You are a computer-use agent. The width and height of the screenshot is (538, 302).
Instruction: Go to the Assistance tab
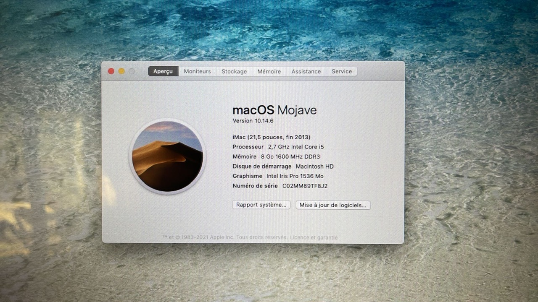tap(306, 71)
